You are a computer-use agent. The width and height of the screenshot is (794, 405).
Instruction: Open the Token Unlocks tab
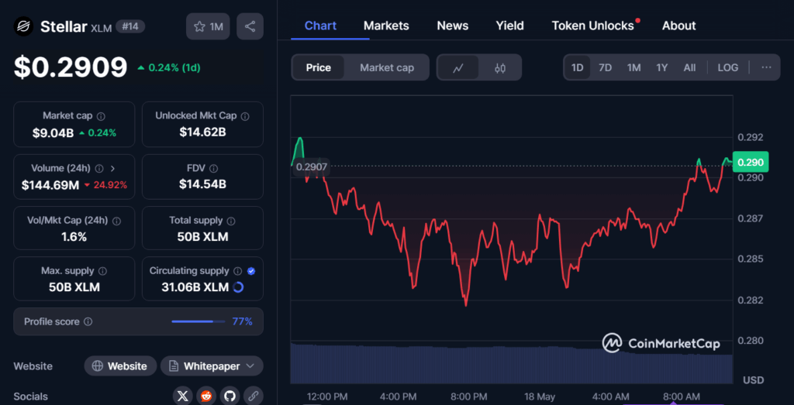point(593,26)
